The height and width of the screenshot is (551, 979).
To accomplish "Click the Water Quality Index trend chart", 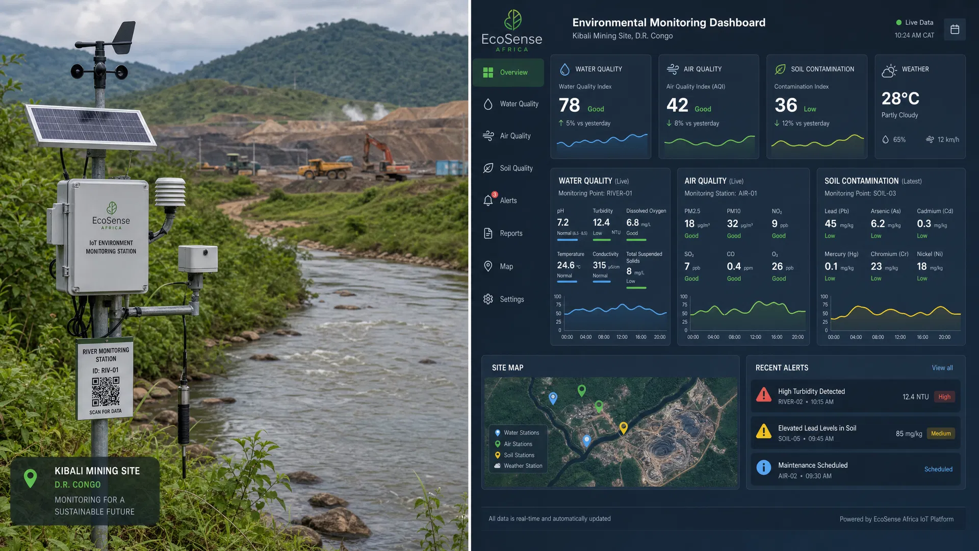I will click(602, 144).
